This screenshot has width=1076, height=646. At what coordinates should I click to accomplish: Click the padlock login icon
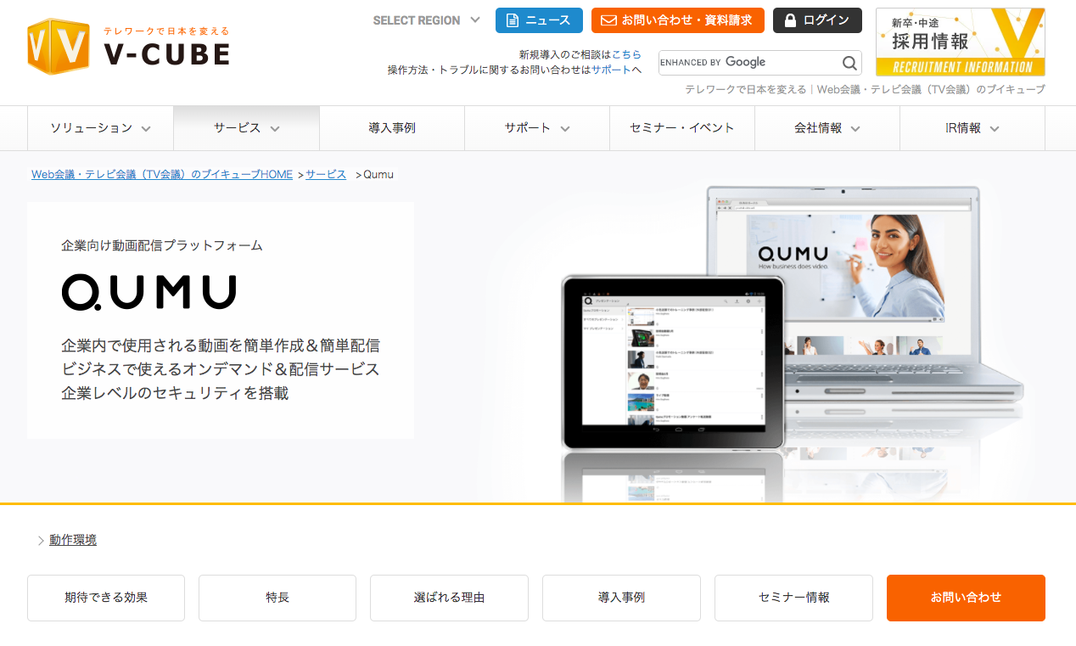[791, 20]
